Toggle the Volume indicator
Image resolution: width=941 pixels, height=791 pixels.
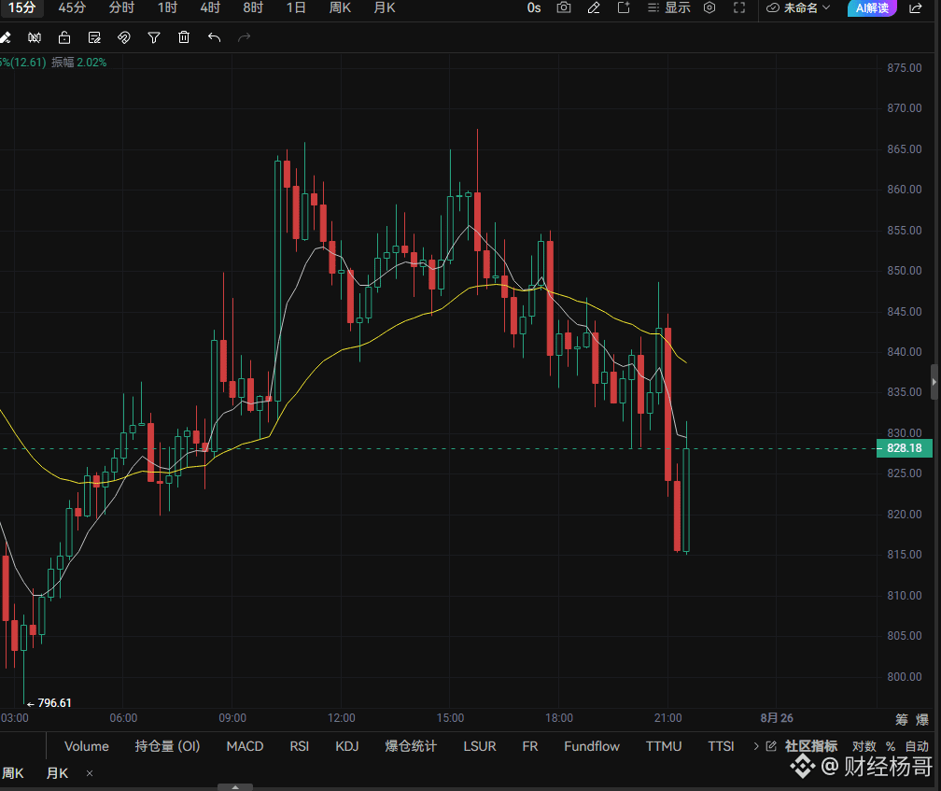click(87, 746)
